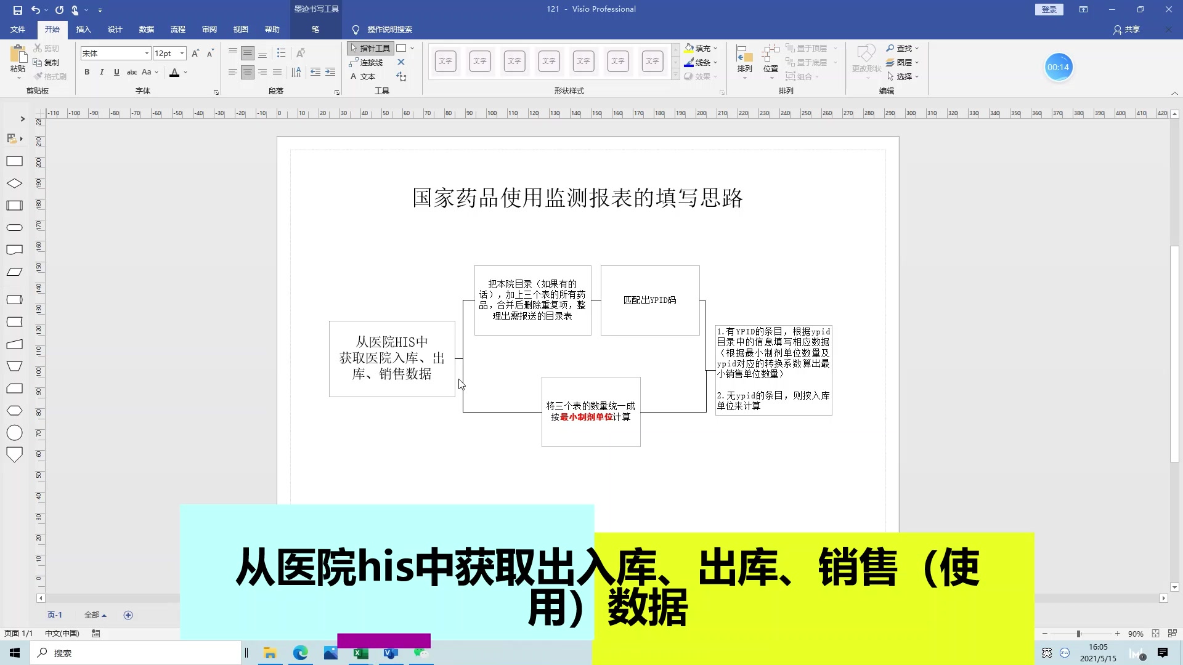
Task: Click the Login (登录) button
Action: tap(1049, 9)
